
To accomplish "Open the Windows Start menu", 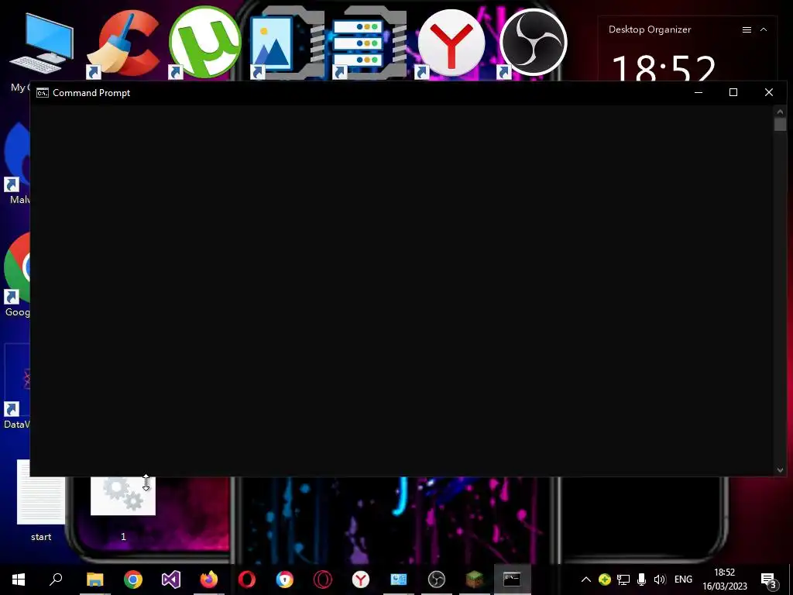I will [19, 580].
